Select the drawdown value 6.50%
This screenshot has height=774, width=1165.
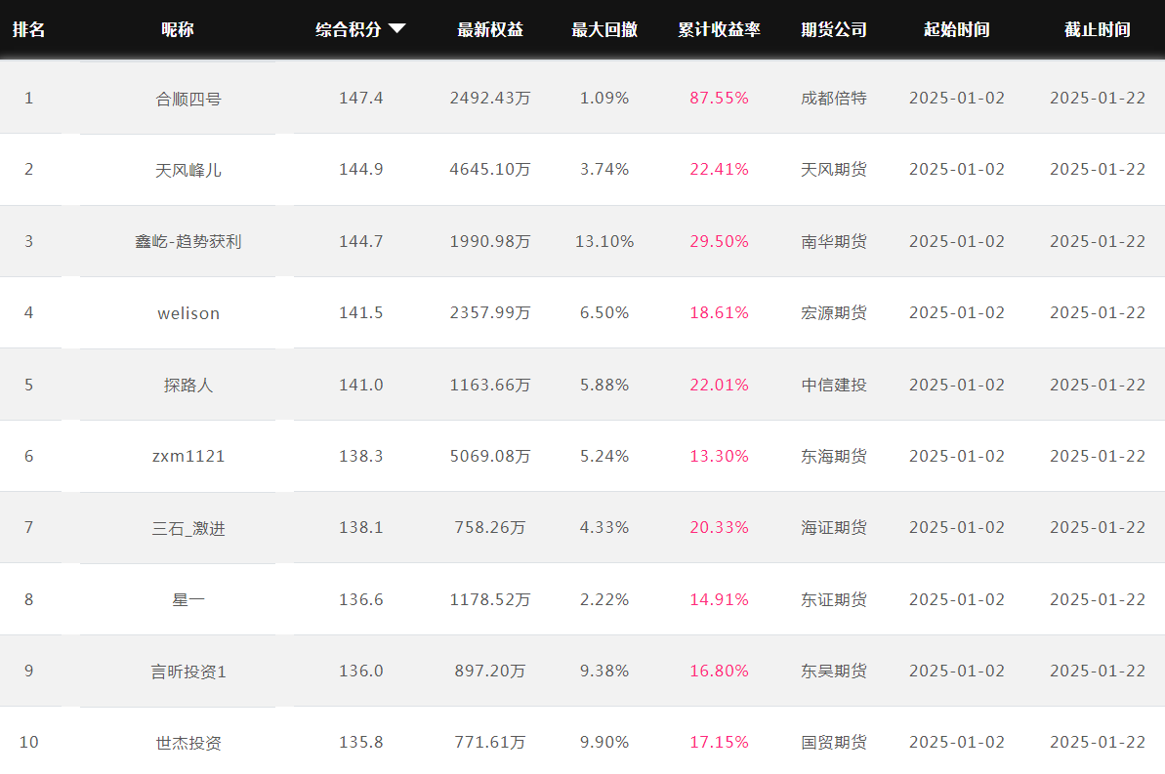point(604,312)
